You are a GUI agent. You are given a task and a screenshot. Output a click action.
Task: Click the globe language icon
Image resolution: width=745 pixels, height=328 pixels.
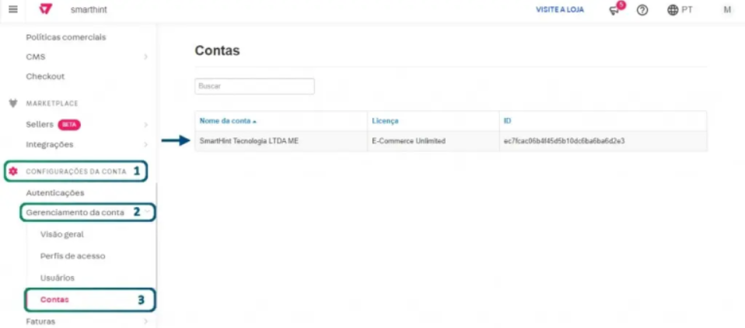[673, 10]
